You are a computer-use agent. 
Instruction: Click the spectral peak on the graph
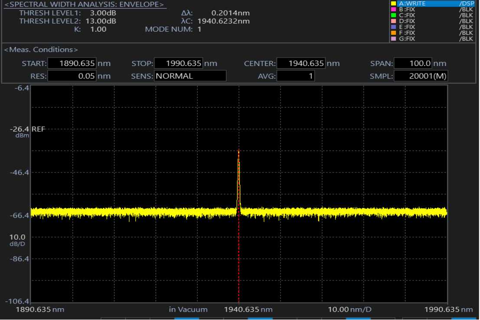click(238, 152)
